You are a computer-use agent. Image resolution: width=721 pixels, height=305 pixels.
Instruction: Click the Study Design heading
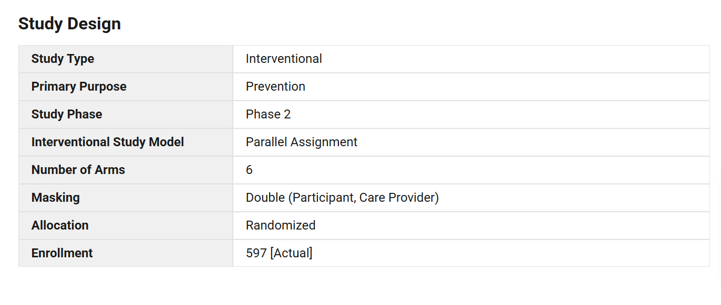coord(69,24)
